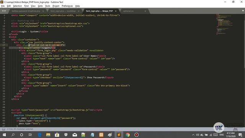Viewport: 245px width, 138px height.
Task: Switch to the textbox password showhide tab
Action: (x=26, y=11)
